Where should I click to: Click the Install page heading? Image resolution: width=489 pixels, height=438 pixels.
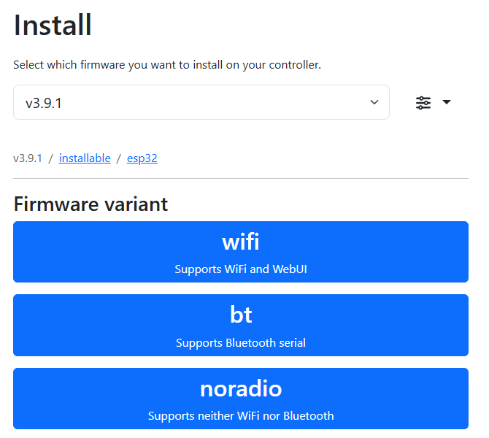(53, 26)
